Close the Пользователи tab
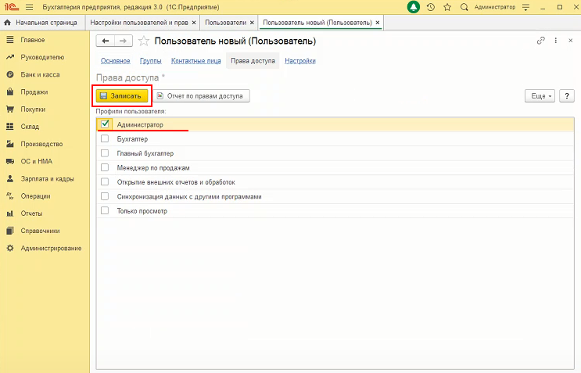This screenshot has height=373, width=581. 252,23
